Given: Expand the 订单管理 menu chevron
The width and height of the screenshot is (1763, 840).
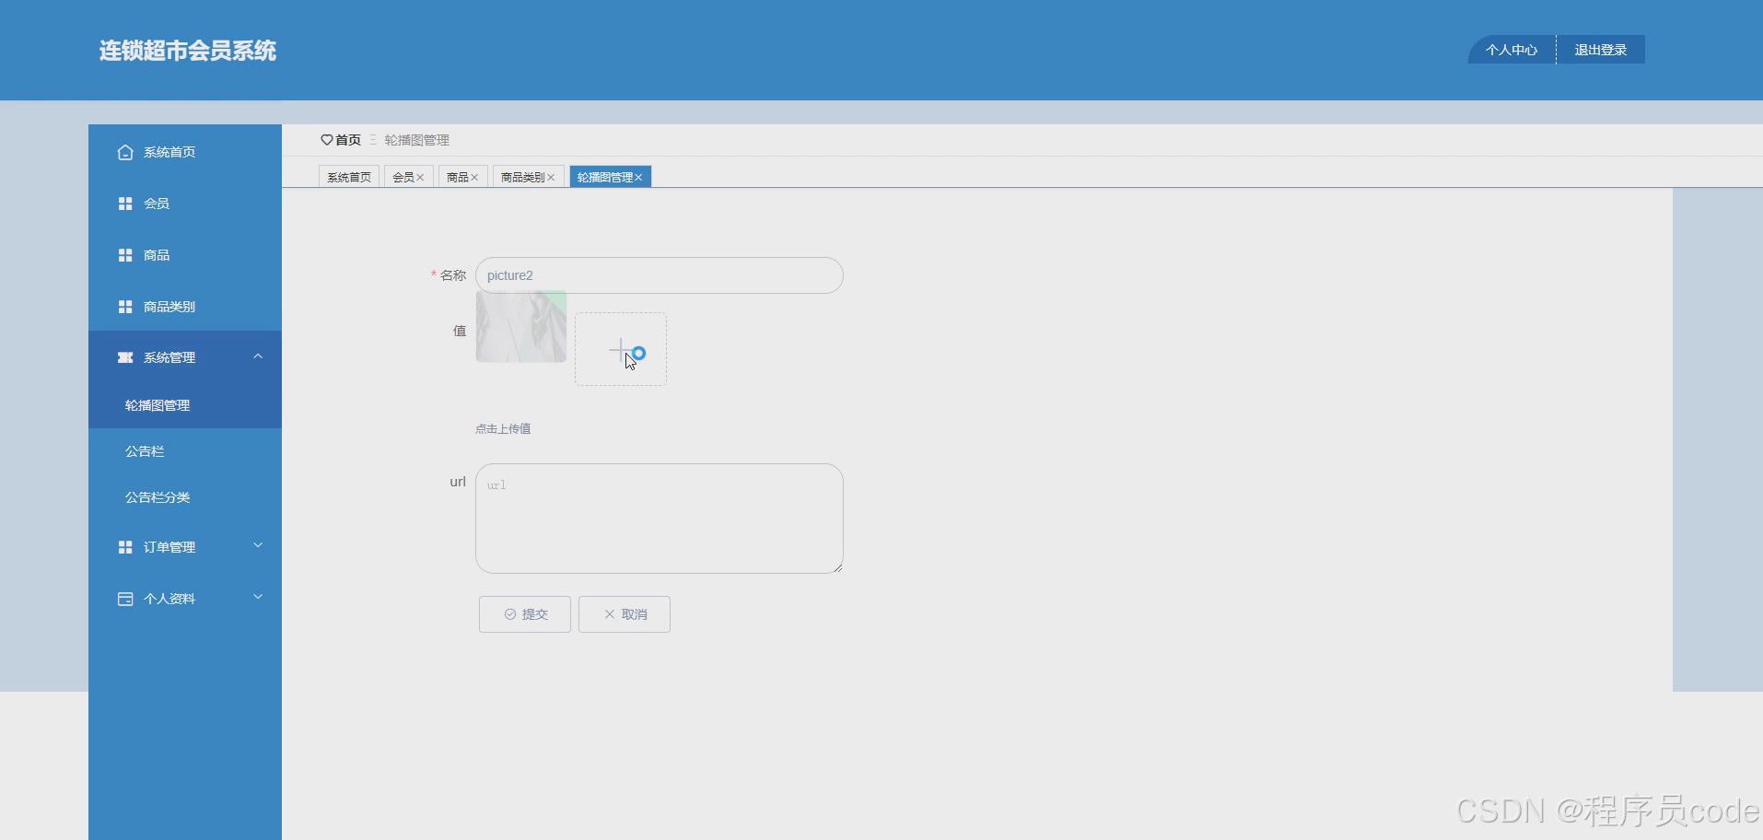Looking at the screenshot, I should (258, 545).
